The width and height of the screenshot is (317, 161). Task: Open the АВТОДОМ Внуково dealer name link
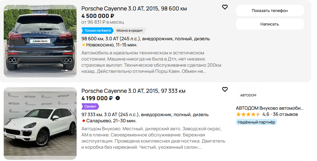[x=269, y=108]
